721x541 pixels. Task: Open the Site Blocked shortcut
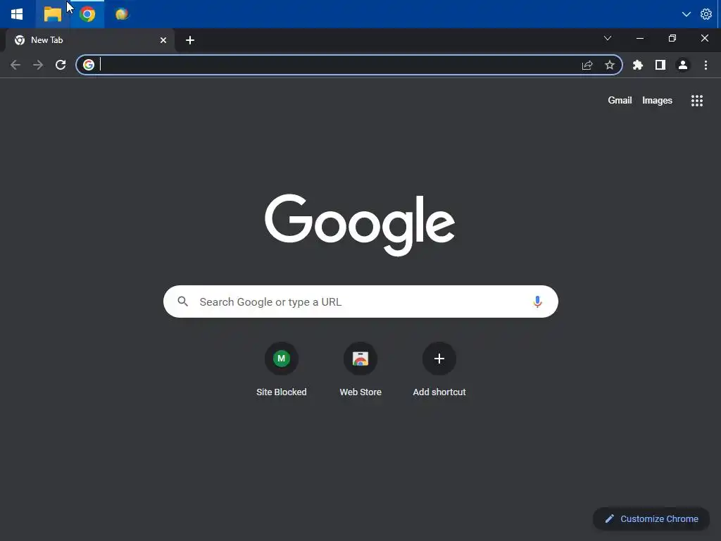point(282,369)
